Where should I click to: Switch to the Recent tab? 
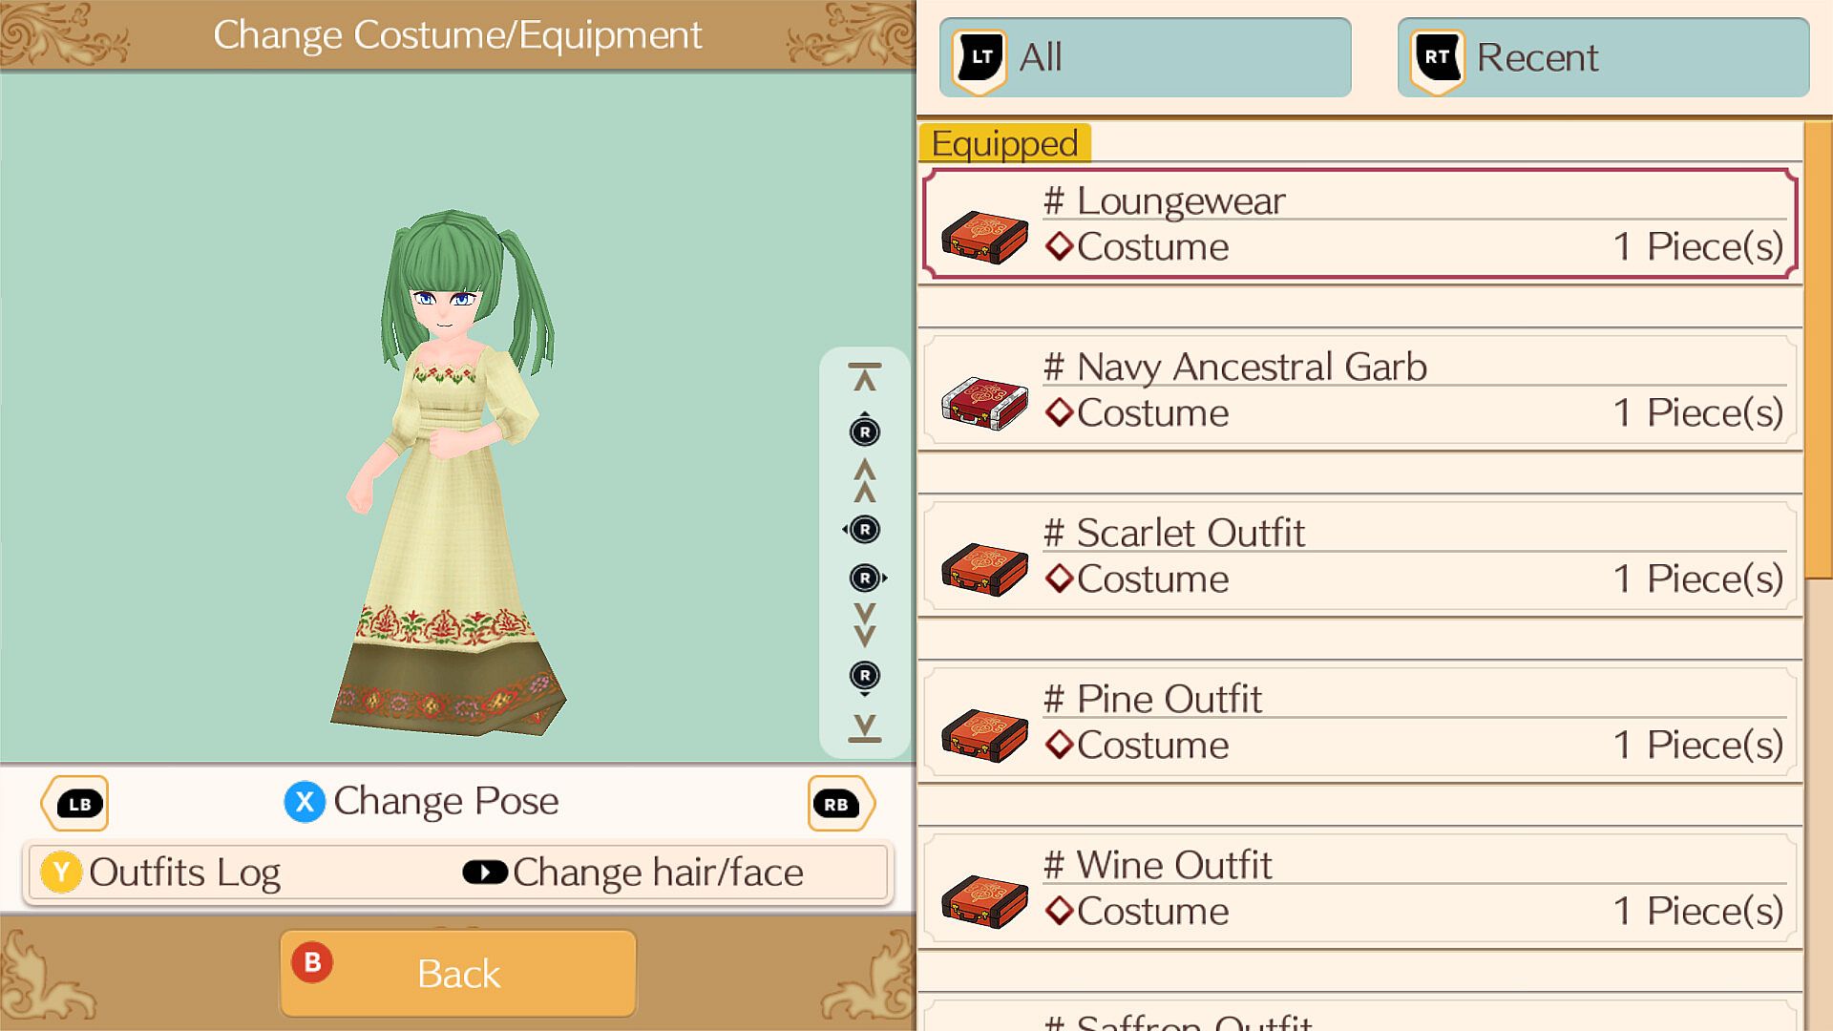click(1603, 57)
